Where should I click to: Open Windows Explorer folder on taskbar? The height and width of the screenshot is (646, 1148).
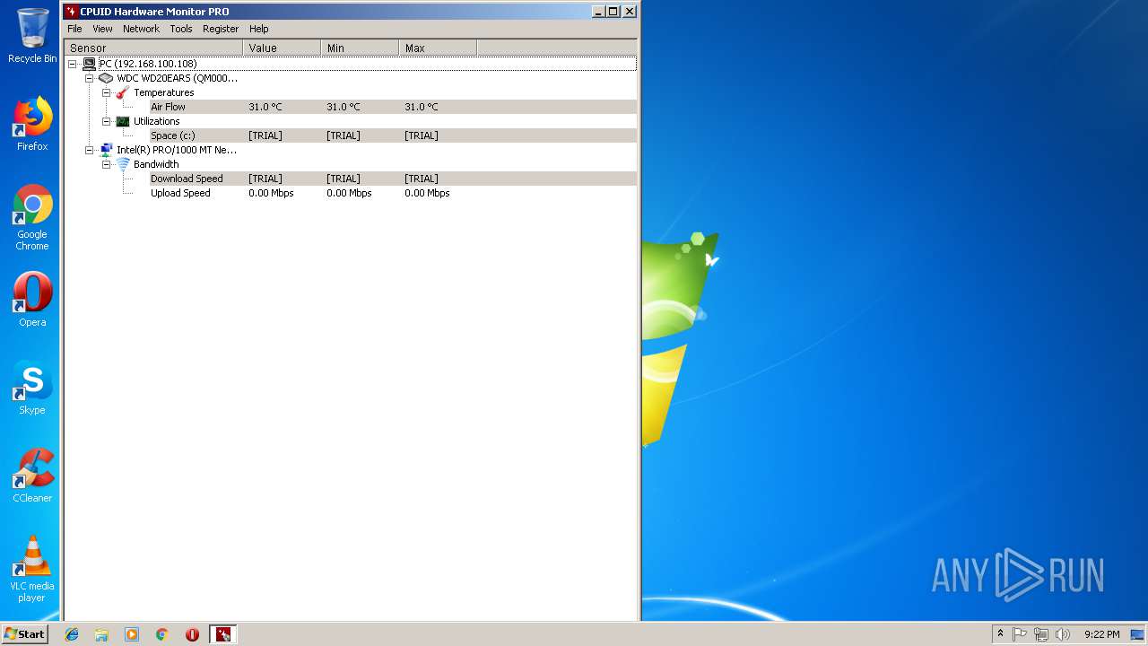101,634
